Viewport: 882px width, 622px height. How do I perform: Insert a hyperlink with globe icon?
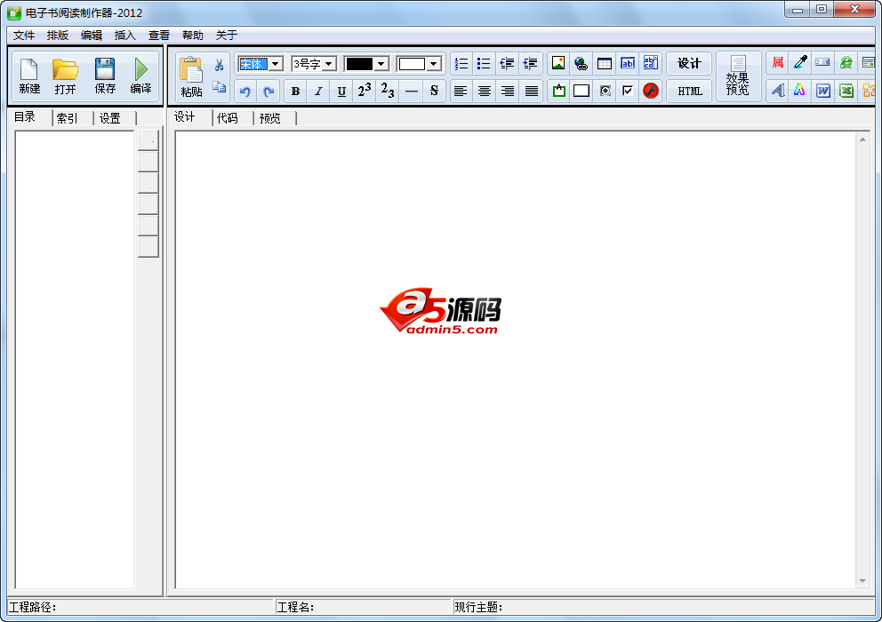(x=581, y=63)
